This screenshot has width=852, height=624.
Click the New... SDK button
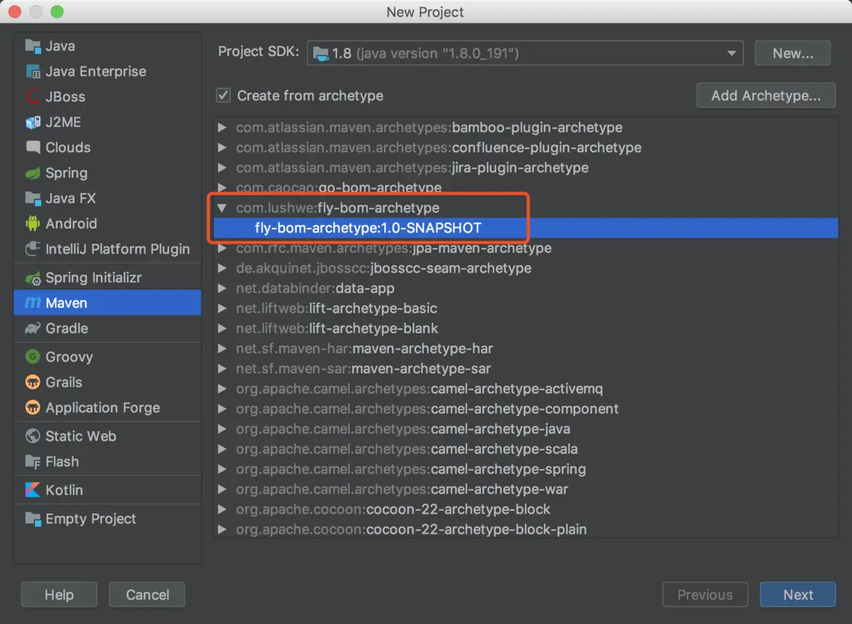tap(792, 54)
